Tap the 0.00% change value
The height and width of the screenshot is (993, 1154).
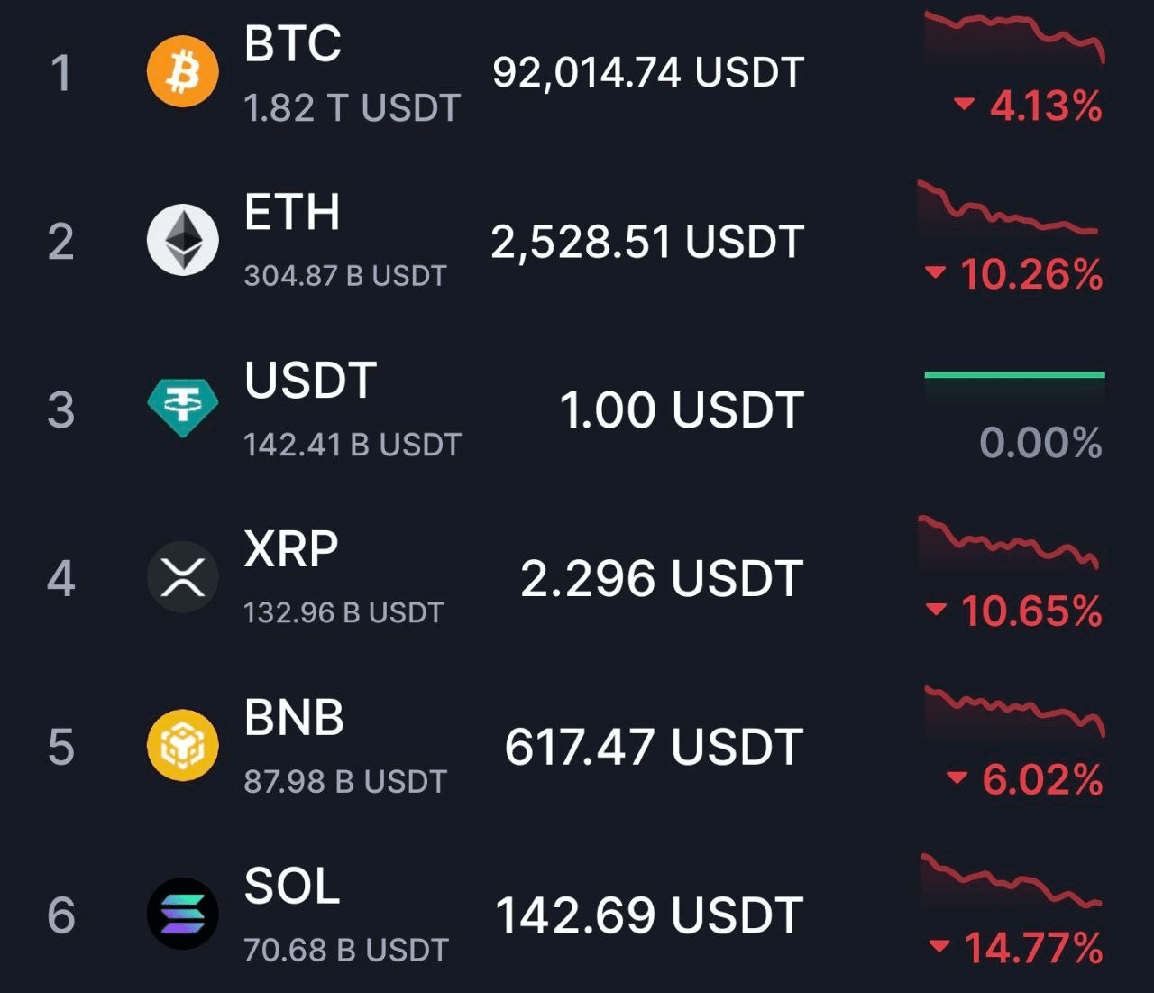coord(1040,443)
